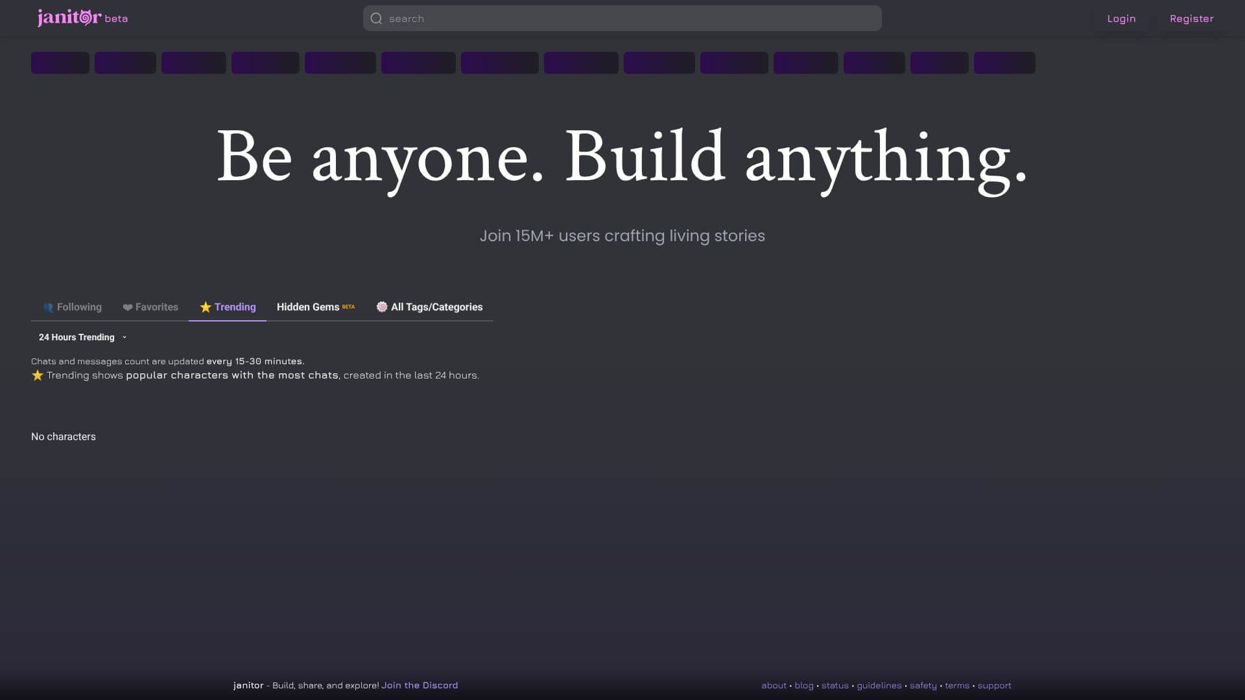This screenshot has height=700, width=1245.
Task: Click the search magnifier icon
Action: pyautogui.click(x=376, y=18)
